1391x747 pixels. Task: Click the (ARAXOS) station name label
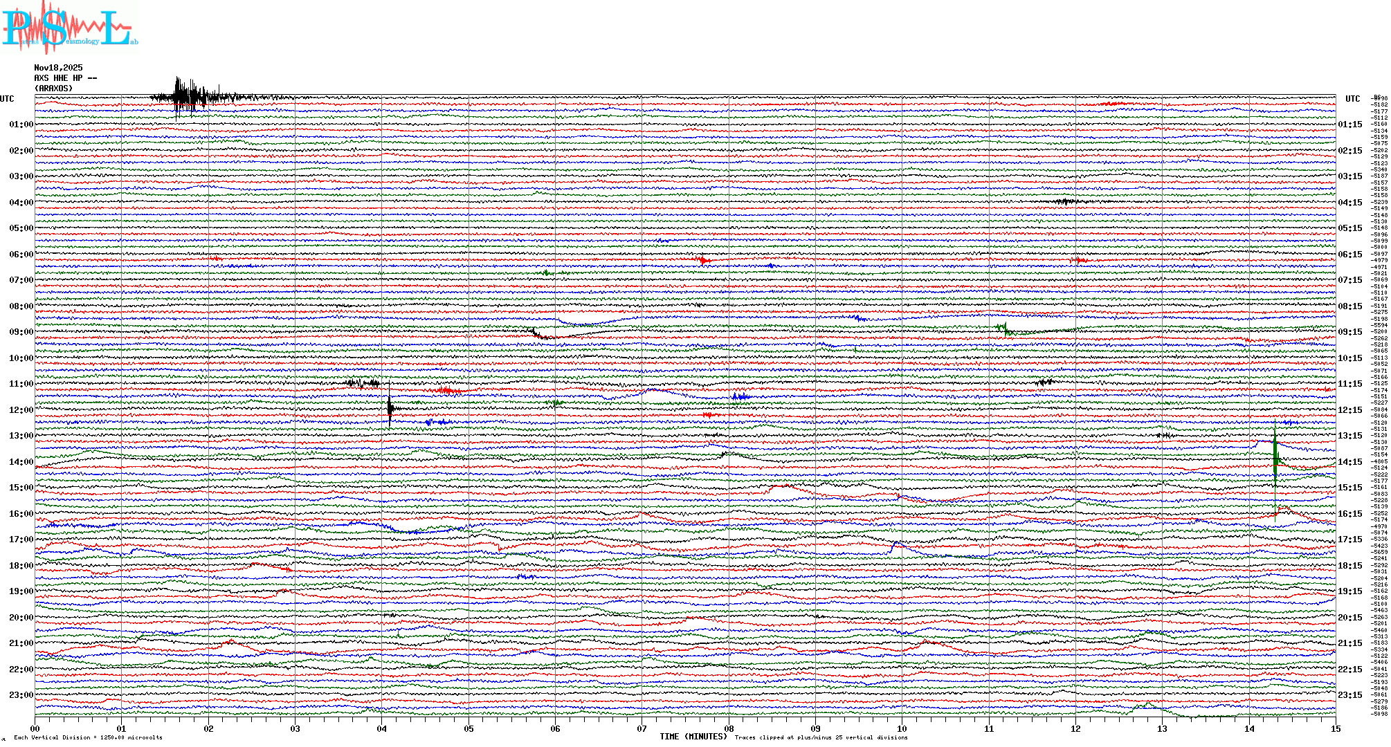point(53,89)
